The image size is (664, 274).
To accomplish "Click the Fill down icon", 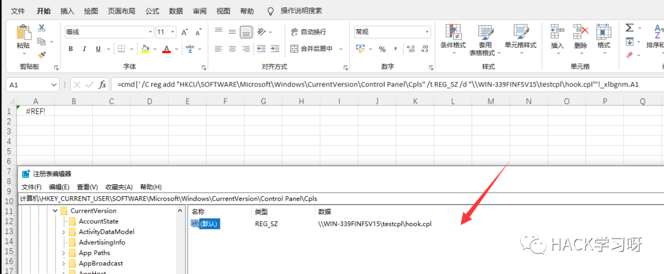I will [630, 41].
